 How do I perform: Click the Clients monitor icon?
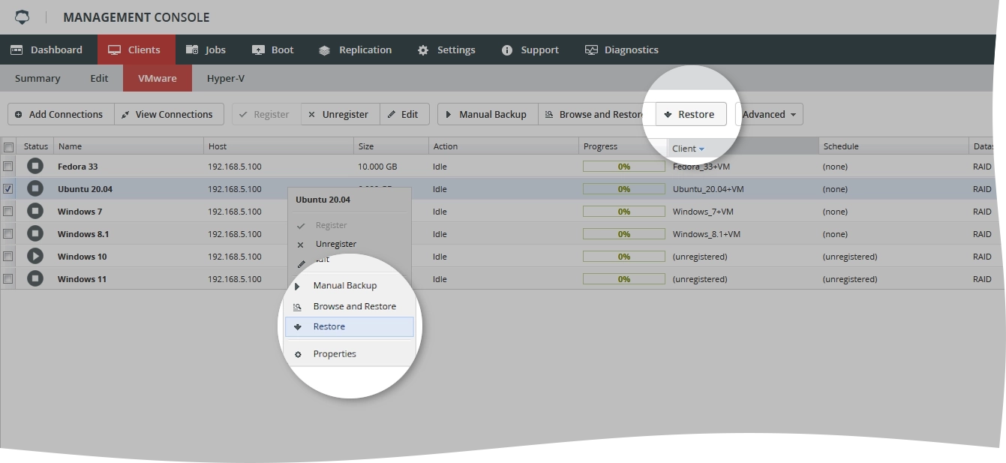point(114,50)
